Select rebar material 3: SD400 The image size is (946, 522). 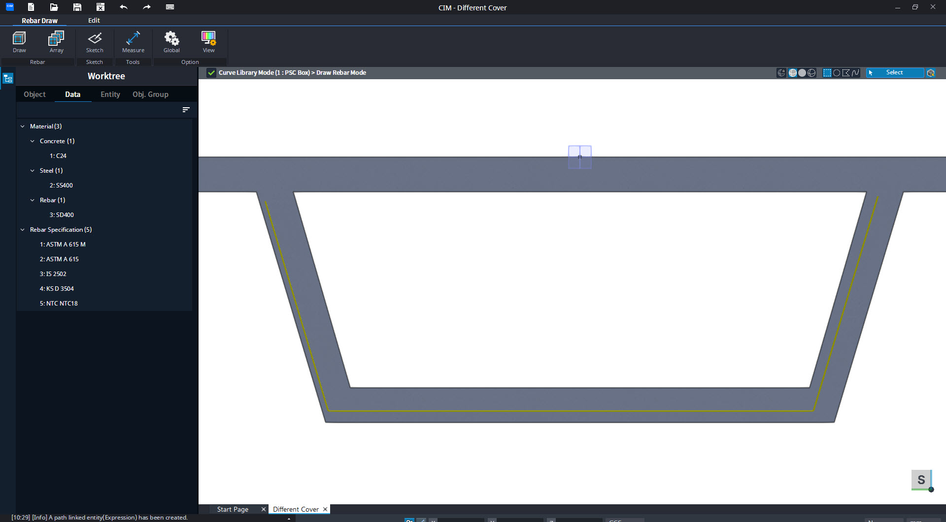(62, 215)
